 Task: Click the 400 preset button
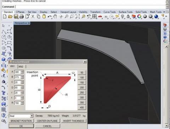click(x=82, y=107)
